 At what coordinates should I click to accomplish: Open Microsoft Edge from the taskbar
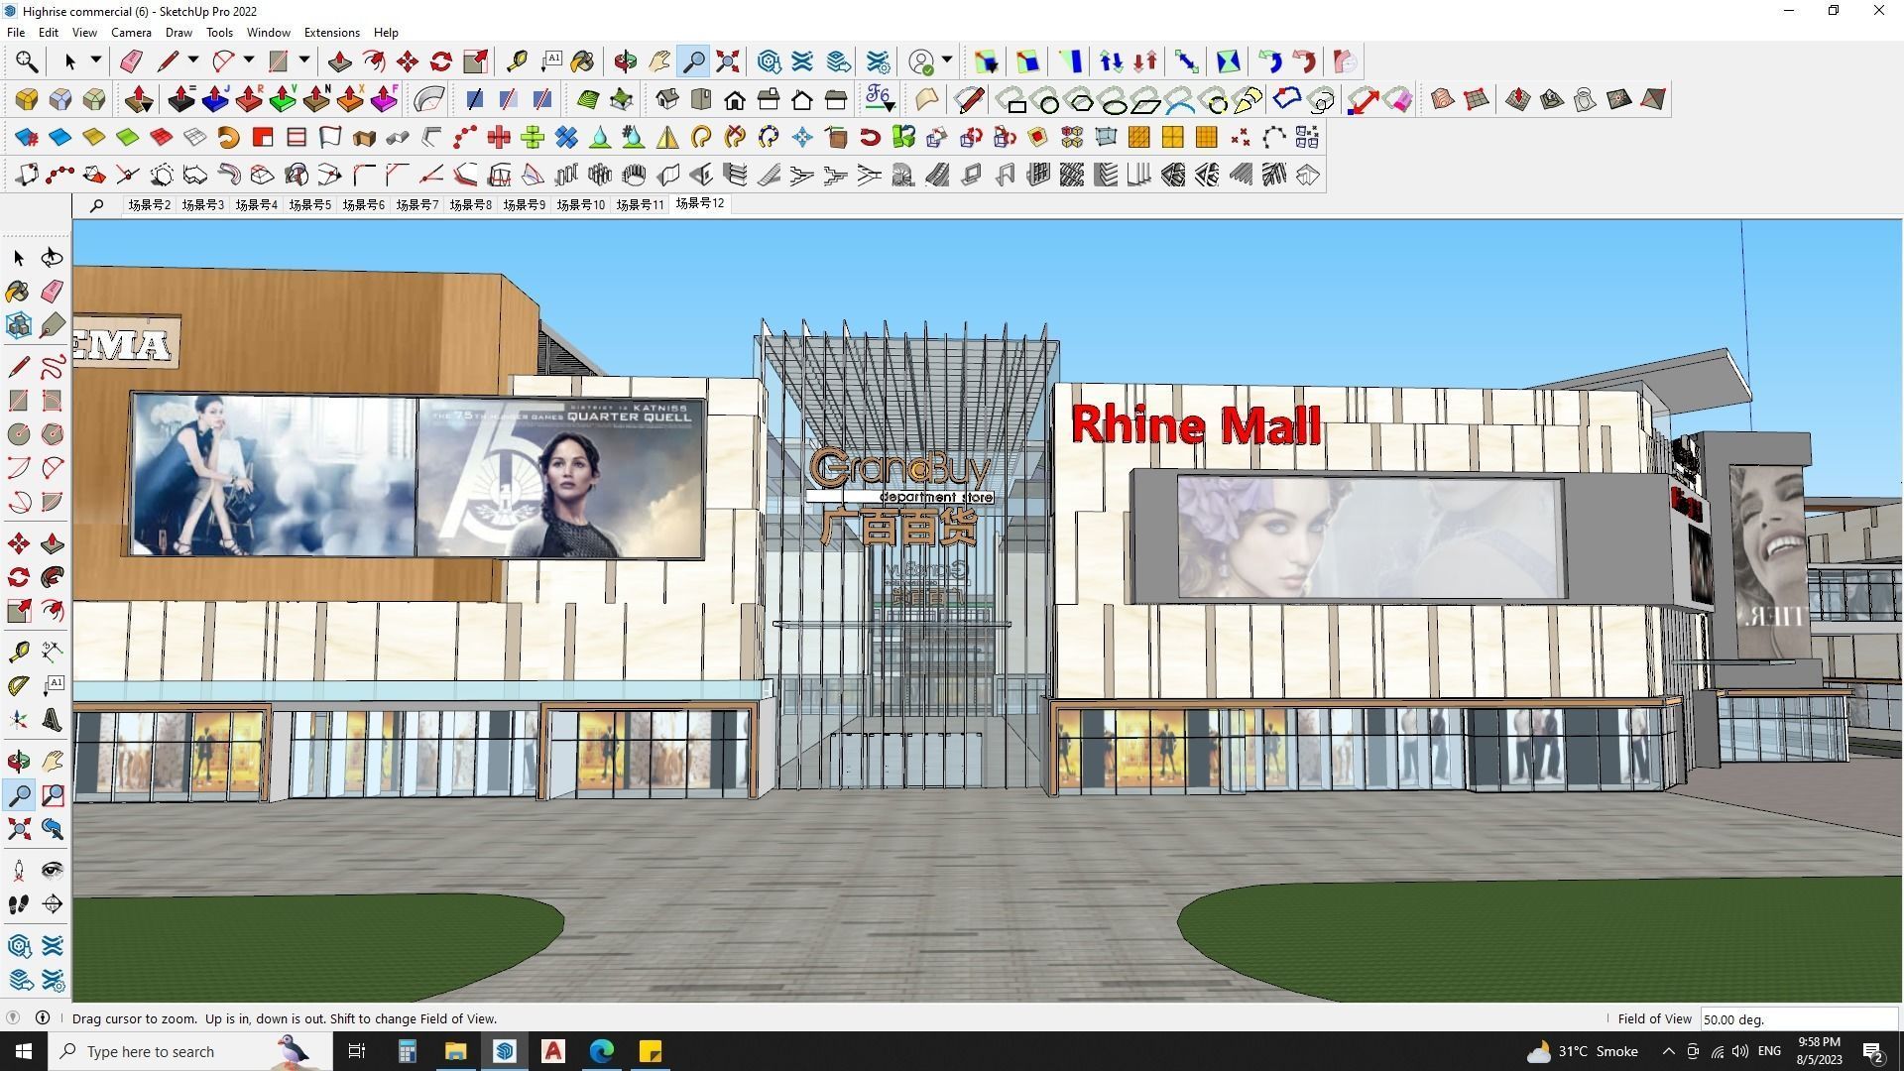point(602,1051)
